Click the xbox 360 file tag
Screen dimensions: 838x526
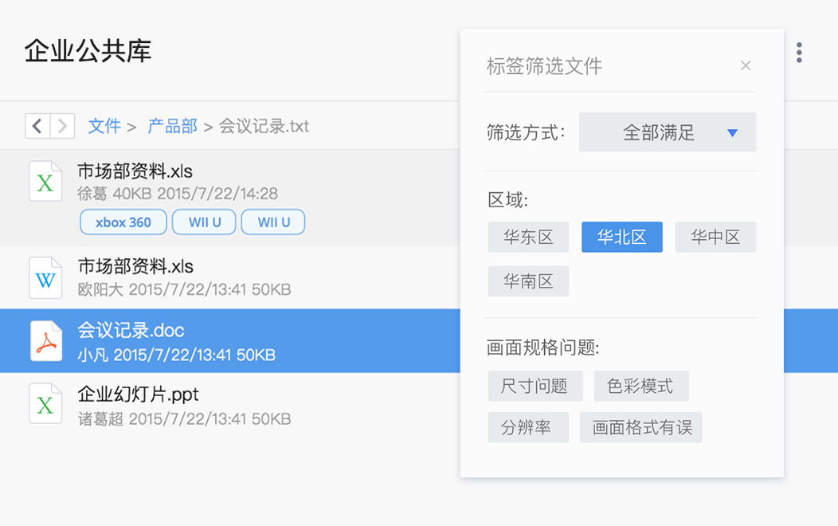(x=123, y=222)
